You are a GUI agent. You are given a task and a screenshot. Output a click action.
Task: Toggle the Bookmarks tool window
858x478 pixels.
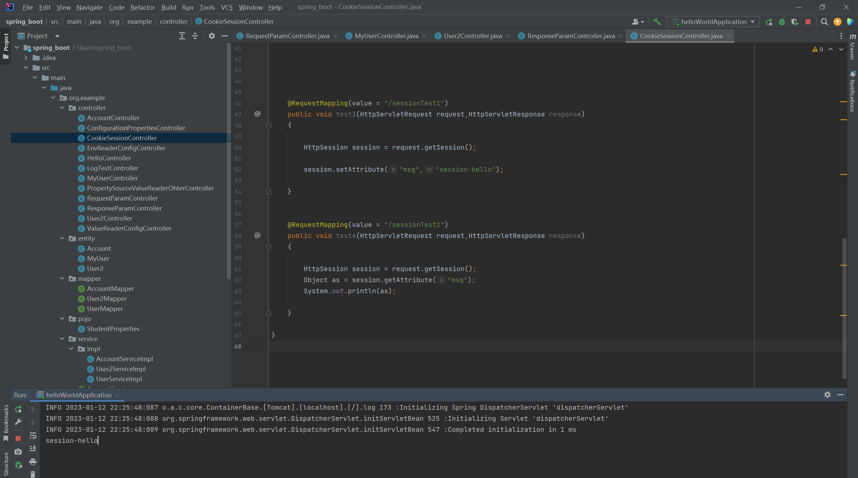6,422
